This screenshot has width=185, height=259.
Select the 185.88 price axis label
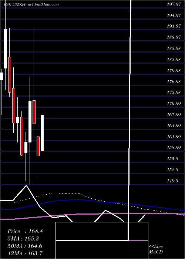(x=174, y=48)
